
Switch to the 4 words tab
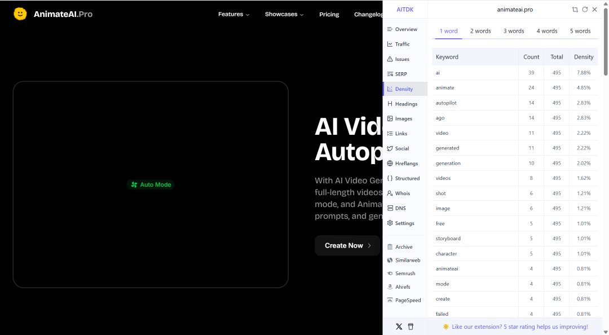click(x=547, y=31)
